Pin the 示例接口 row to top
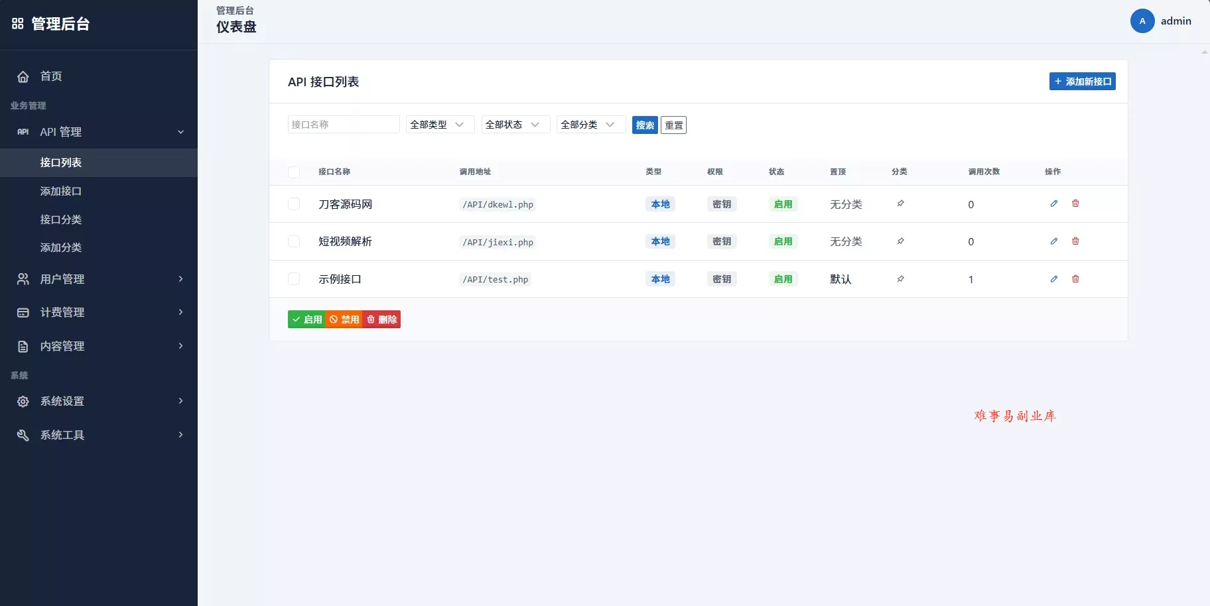1210x606 pixels. [x=900, y=279]
